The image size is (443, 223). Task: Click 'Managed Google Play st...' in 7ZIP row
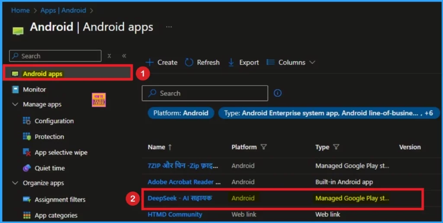(x=352, y=166)
